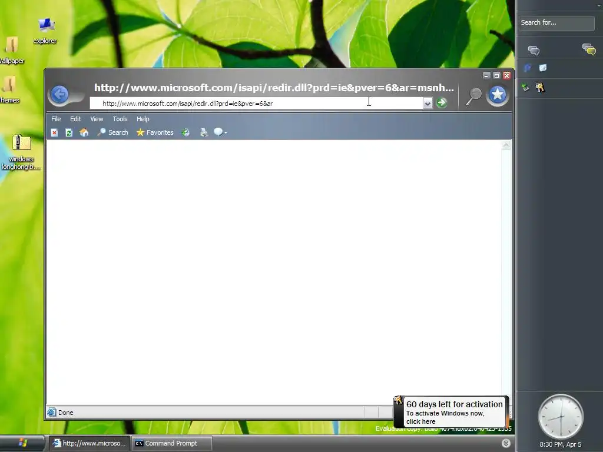603x452 pixels.
Task: Maximize the Internet Explorer window
Action: point(496,75)
